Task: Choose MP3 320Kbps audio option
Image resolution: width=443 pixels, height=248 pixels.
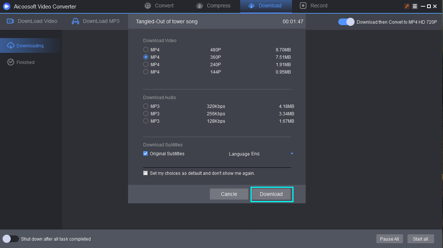Action: tap(146, 106)
